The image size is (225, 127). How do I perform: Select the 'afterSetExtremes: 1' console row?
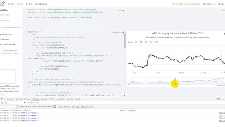click(x=112, y=113)
